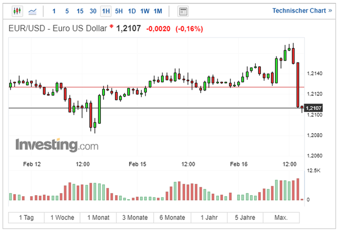
Task: Select the 1H interval
Action: click(x=106, y=11)
